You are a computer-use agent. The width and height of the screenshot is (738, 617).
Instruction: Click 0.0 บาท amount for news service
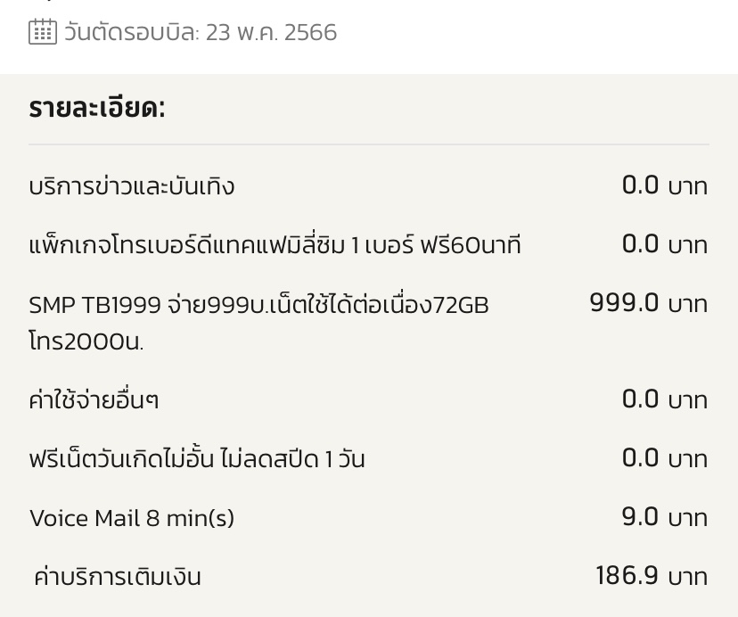click(x=665, y=185)
